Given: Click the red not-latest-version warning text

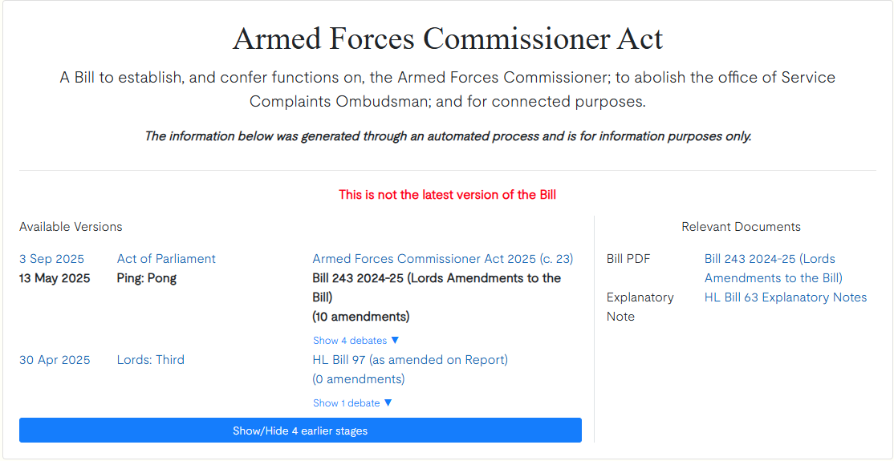Looking at the screenshot, I should 447,195.
